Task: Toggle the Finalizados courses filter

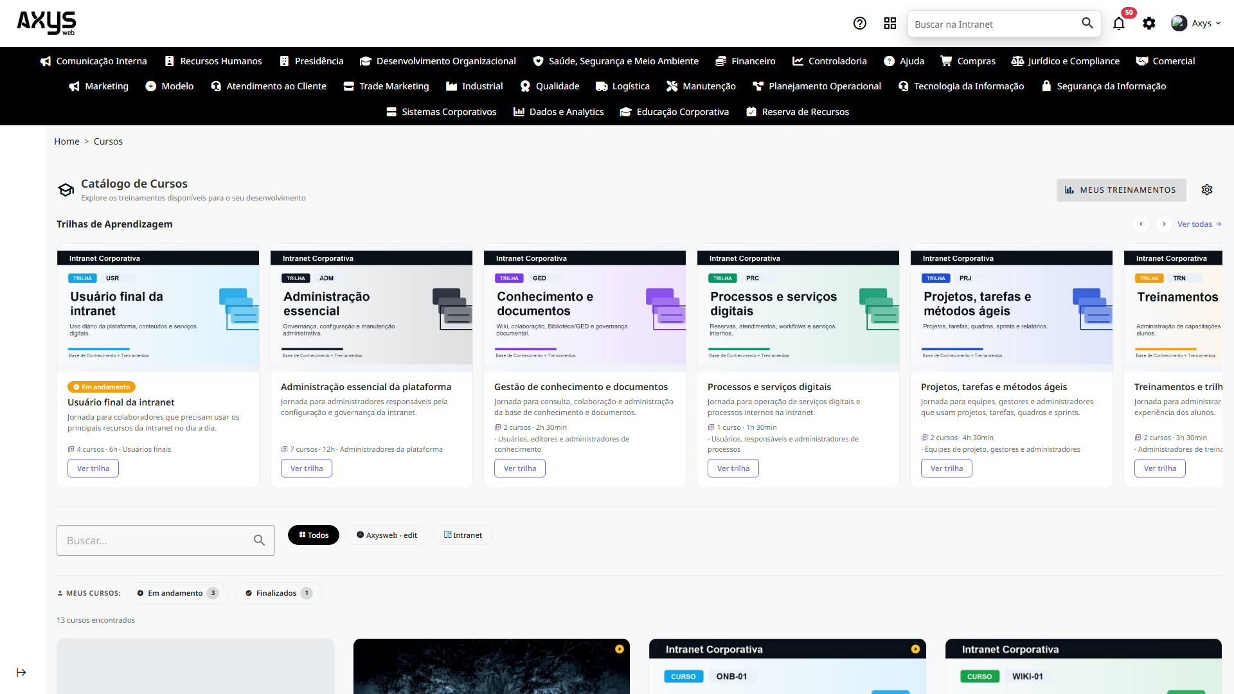Action: click(279, 593)
